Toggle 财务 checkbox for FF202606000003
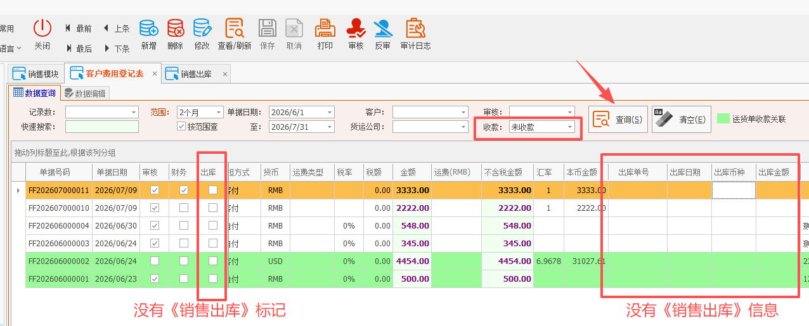This screenshot has height=326, width=809. pyautogui.click(x=184, y=243)
